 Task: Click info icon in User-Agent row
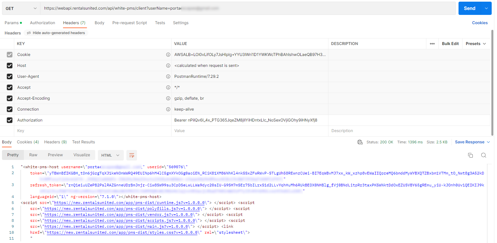coord(168,76)
